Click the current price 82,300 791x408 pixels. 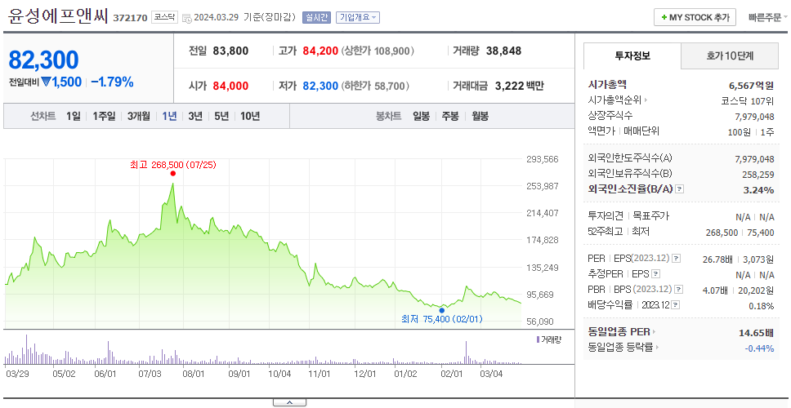pos(44,60)
